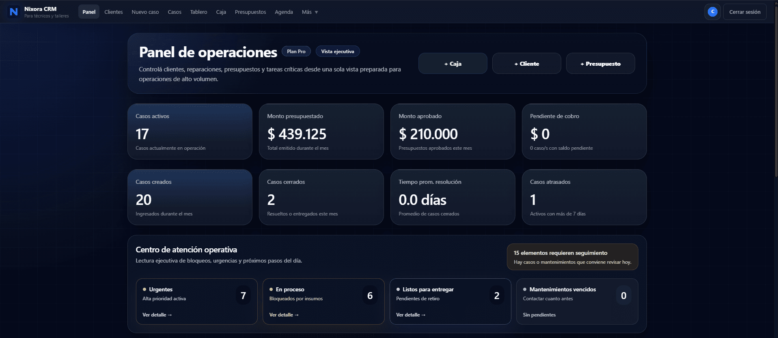This screenshot has width=778, height=338.
Task: Navigate to Caja in the top bar
Action: click(221, 12)
